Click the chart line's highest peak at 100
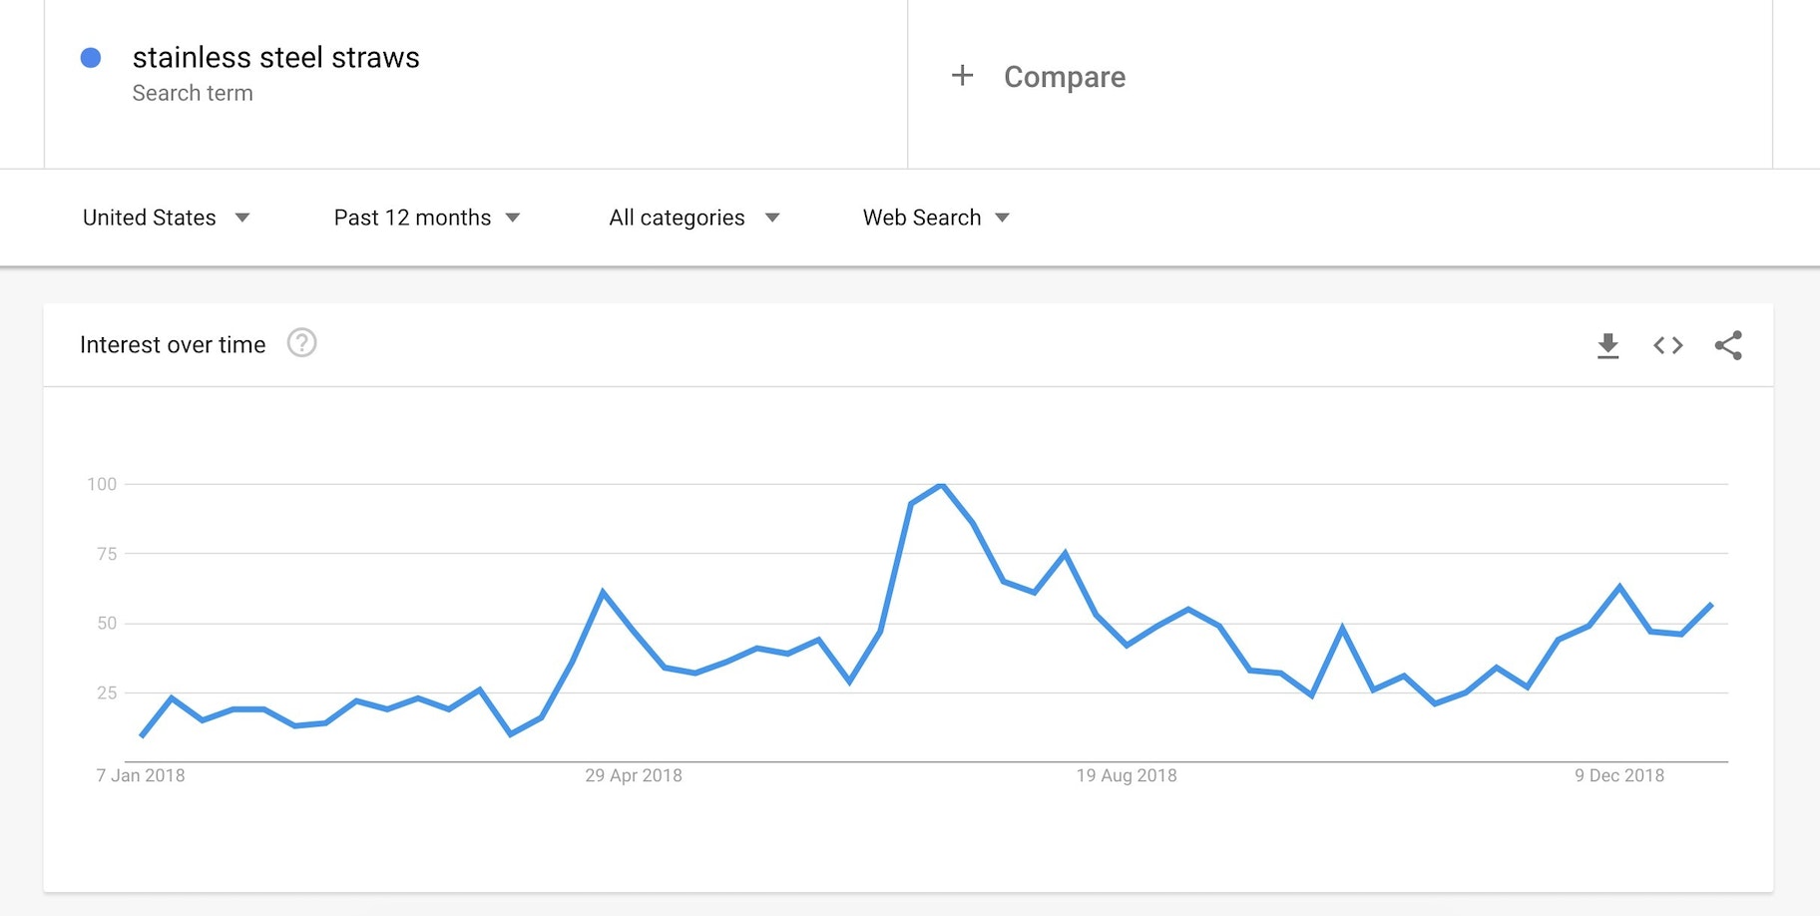1820x916 pixels. (942, 485)
